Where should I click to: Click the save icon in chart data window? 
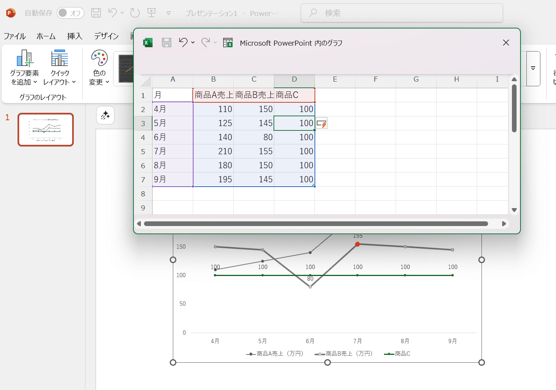(x=167, y=43)
